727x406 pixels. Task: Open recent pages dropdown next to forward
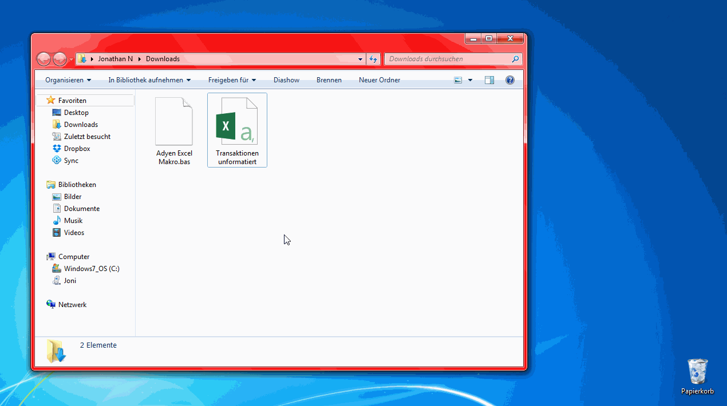pos(71,59)
